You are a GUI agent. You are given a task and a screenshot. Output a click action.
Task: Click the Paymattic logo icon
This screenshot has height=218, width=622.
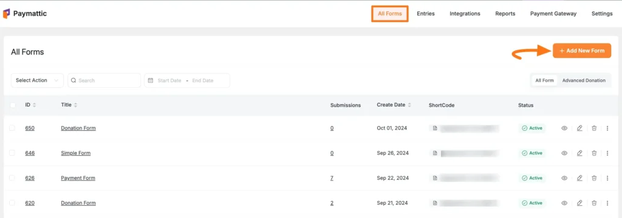click(x=6, y=14)
